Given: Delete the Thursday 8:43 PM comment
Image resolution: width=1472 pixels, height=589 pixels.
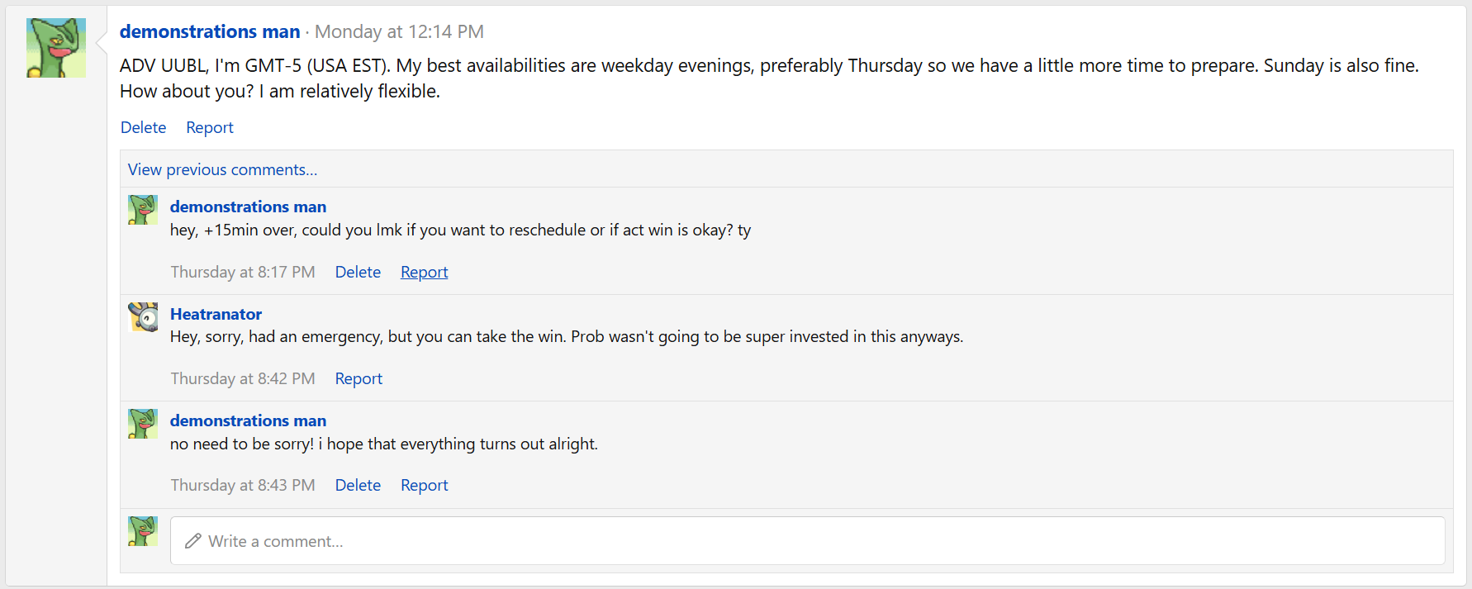Looking at the screenshot, I should 358,485.
